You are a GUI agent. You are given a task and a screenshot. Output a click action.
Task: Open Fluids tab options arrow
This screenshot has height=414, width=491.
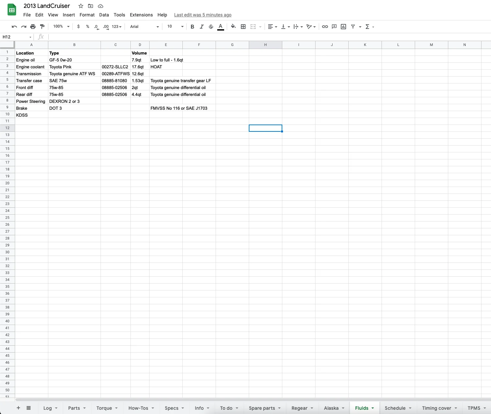pyautogui.click(x=373, y=408)
